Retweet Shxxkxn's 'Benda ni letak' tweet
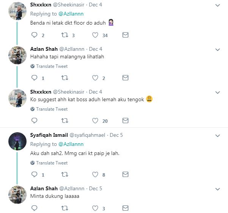Image resolution: width=228 pixels, height=213 pixels. click(x=64, y=35)
